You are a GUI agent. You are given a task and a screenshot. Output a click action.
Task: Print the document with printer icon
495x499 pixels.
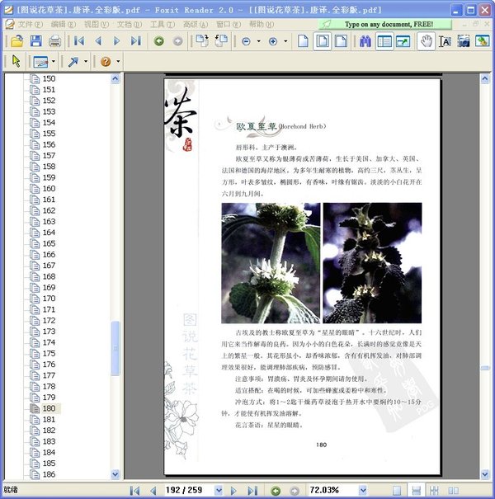point(54,41)
